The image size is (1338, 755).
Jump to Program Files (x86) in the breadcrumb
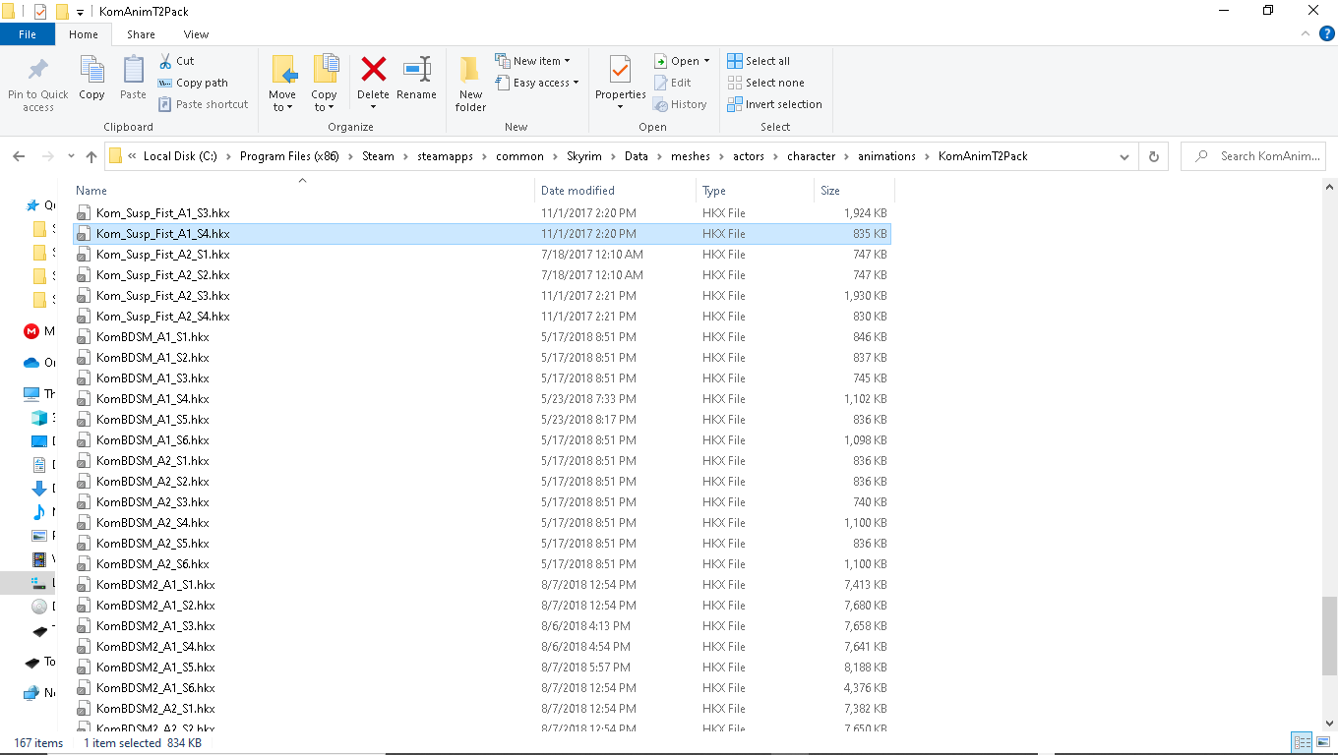coord(288,156)
